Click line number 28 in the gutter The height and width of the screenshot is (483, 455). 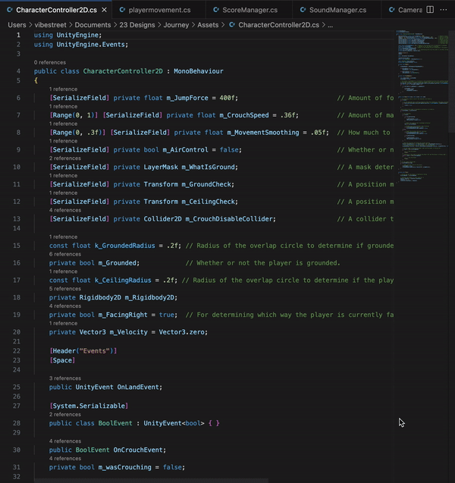coord(17,423)
